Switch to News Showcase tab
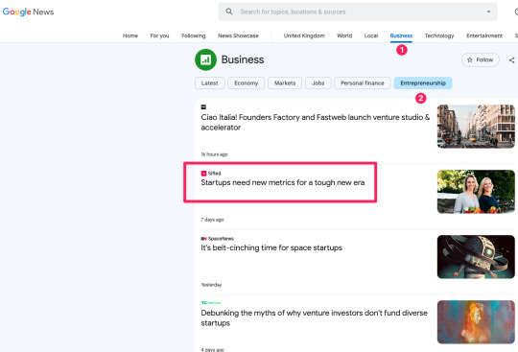Viewport: 518px width, 352px height. [x=238, y=35]
